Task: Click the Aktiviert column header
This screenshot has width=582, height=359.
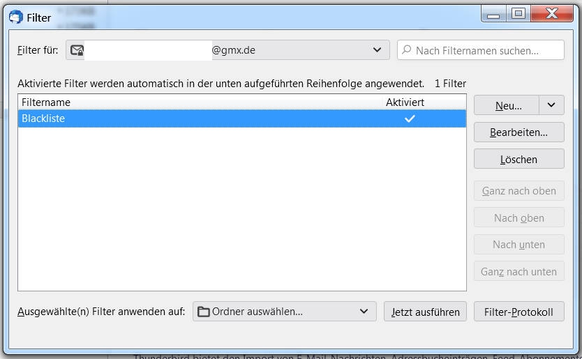Action: pyautogui.click(x=405, y=102)
